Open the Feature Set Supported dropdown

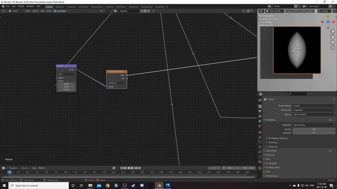314,110
